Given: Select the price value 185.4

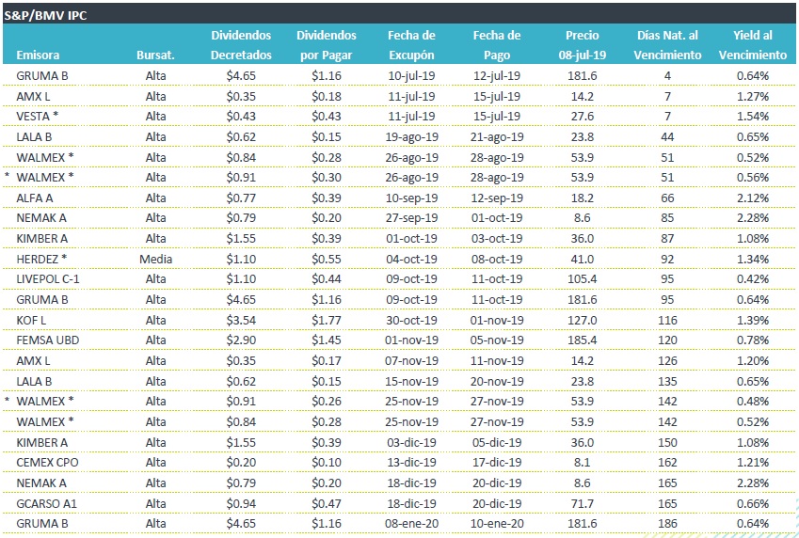Looking at the screenshot, I should point(583,340).
